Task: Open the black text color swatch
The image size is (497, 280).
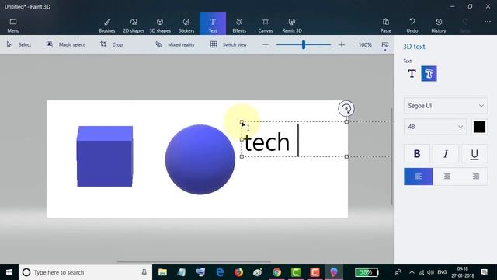Action: 479,127
